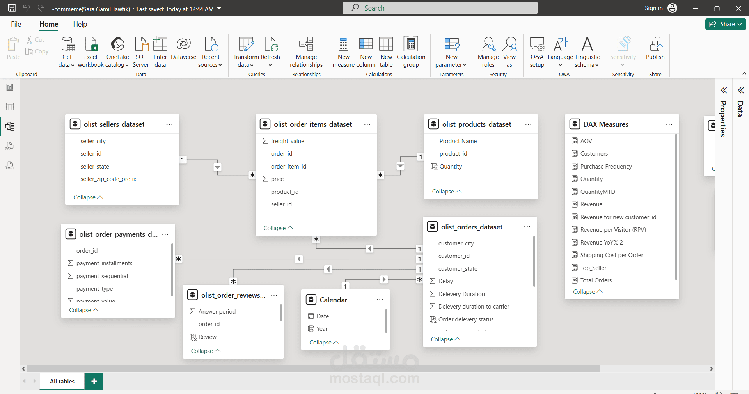This screenshot has width=749, height=394.
Task: Open more options for olist_sellers_dataset
Action: [169, 124]
